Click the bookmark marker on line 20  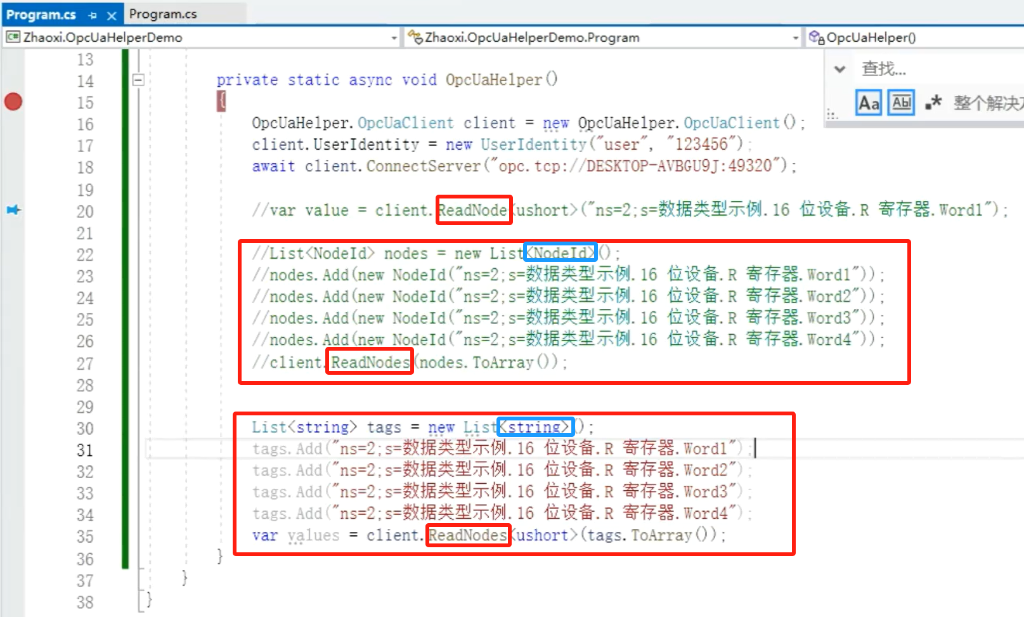click(13, 210)
